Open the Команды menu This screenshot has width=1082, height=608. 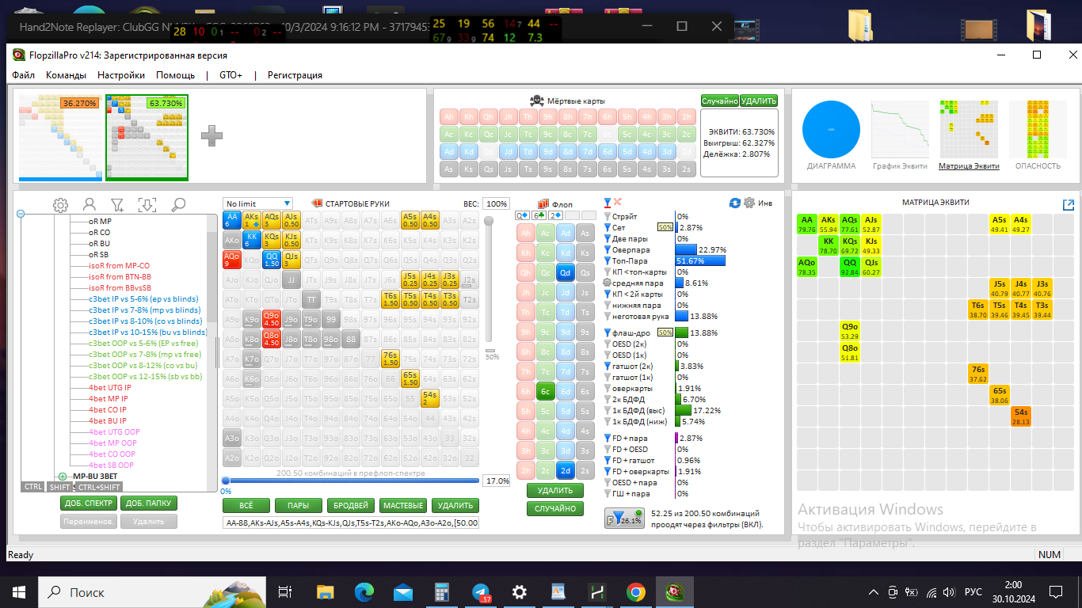point(67,75)
